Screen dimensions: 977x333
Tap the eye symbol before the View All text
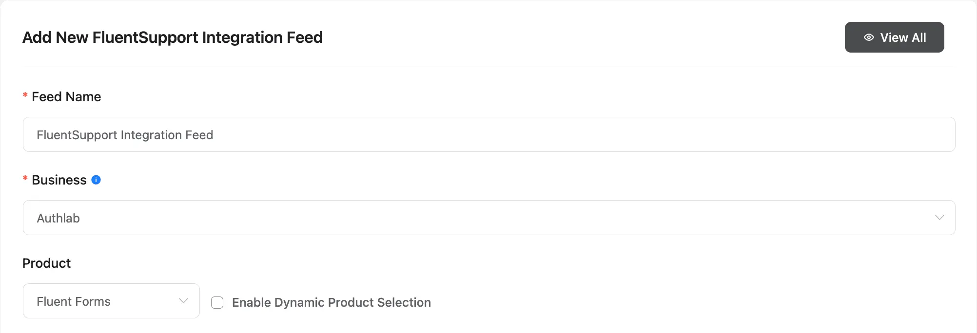pyautogui.click(x=868, y=37)
